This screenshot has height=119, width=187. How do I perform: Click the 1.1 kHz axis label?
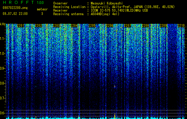[x=2, y=39]
